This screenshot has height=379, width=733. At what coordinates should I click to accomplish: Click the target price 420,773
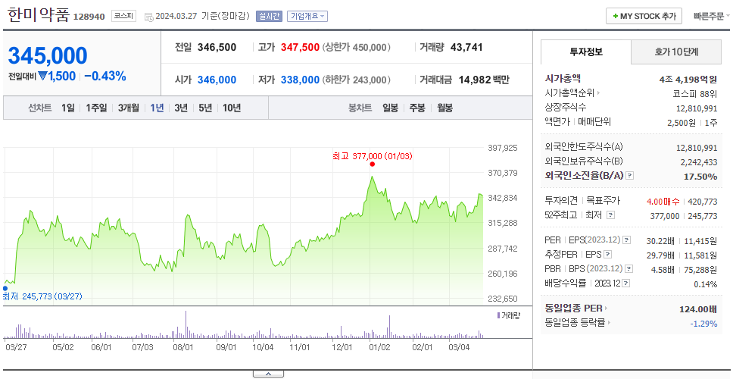coord(703,201)
